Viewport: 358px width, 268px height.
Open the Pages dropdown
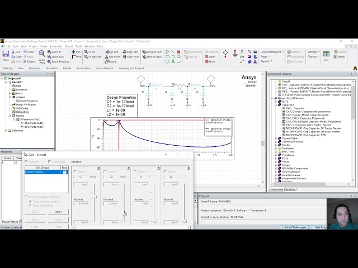point(265,56)
